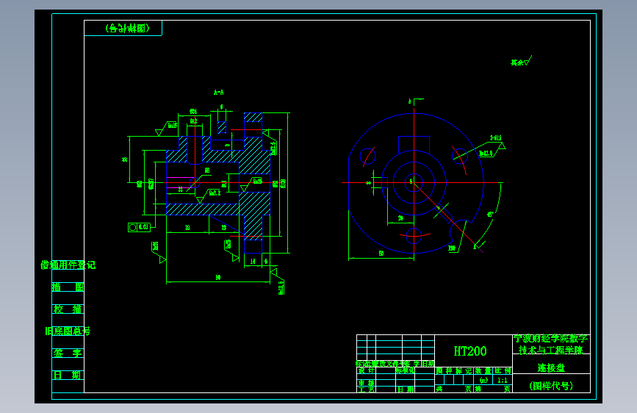Screen dimensions: 637x413
Task: Click the part name 连接盘
Action: coord(551,368)
